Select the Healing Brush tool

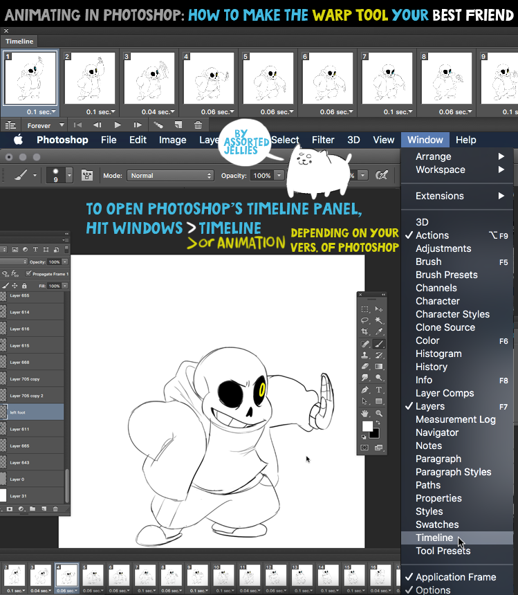tap(364, 344)
